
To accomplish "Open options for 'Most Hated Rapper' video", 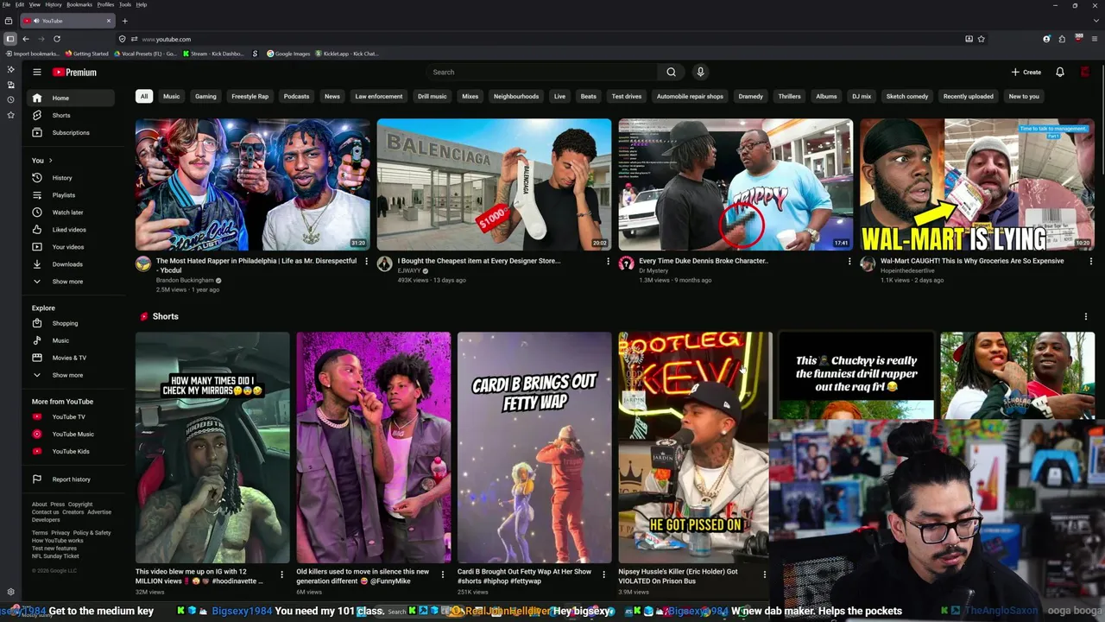I will point(366,261).
